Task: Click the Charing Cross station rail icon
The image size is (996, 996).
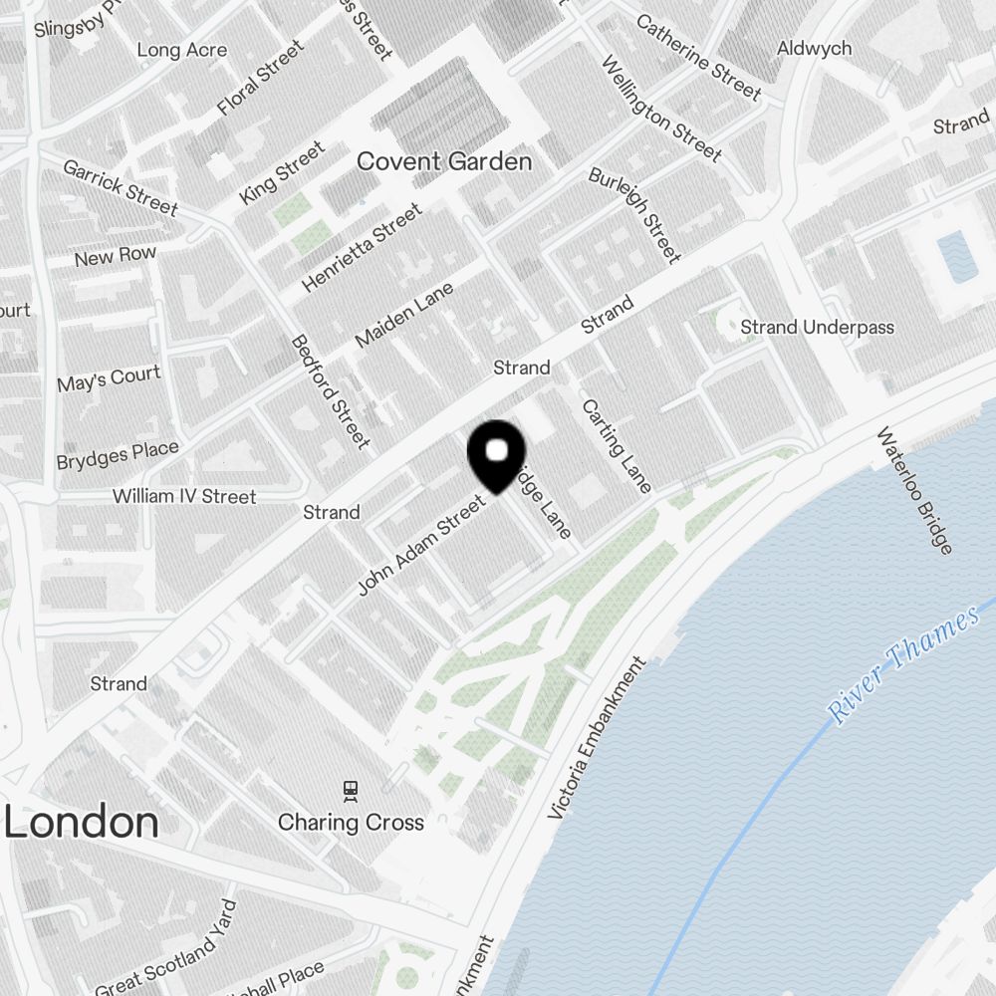Action: [x=350, y=791]
